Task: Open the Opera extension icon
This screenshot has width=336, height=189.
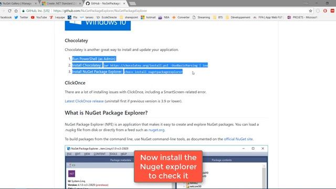Action: tap(325, 10)
